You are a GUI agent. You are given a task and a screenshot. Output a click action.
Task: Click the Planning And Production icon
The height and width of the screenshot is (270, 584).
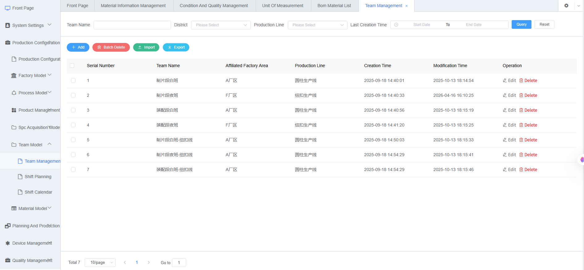click(8, 226)
